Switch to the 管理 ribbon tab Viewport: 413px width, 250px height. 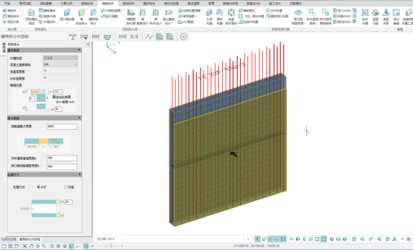tap(211, 3)
